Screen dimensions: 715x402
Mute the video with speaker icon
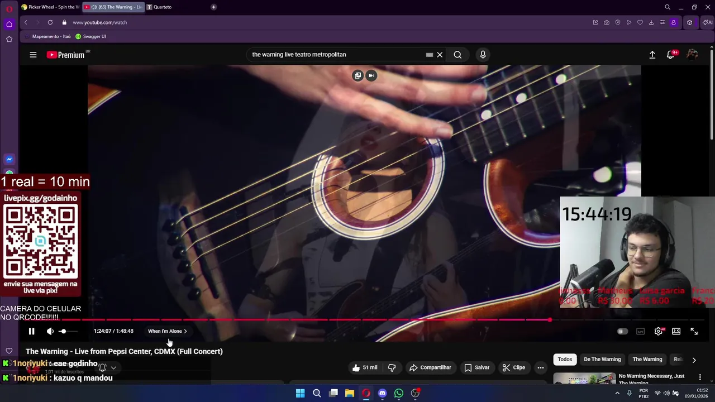tap(50, 331)
